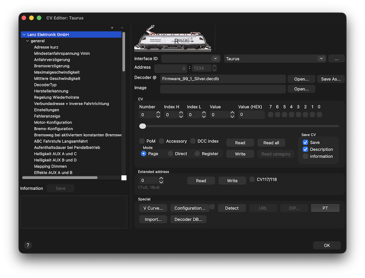365x278 pixels.
Task: Collapse the general tree category
Action: [x=27, y=41]
